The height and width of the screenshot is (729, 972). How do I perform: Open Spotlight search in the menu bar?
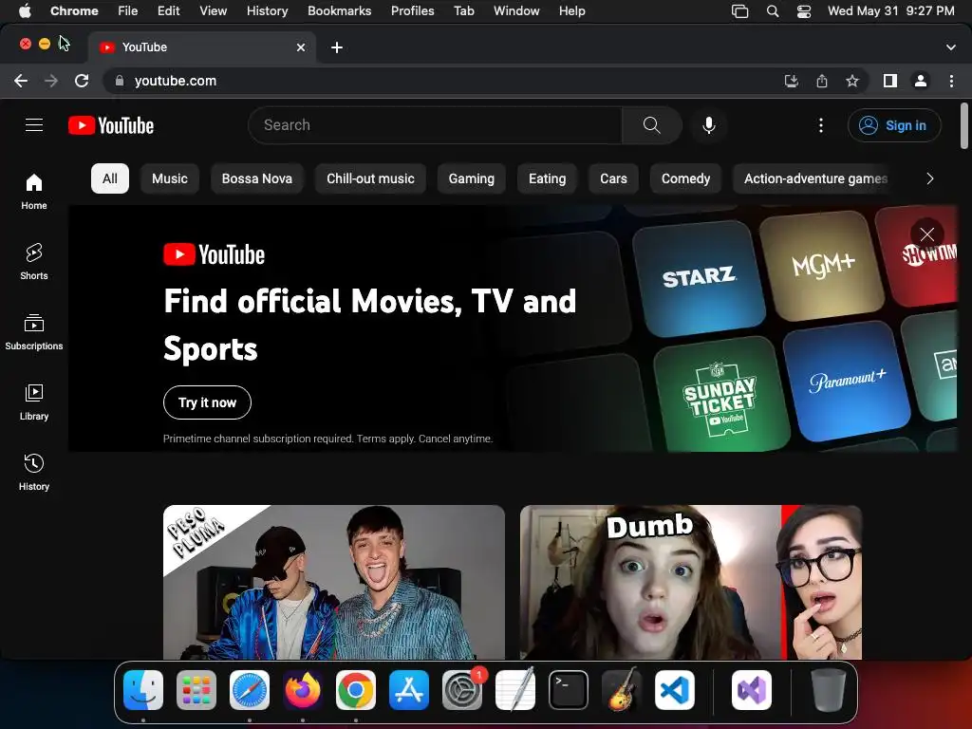tap(773, 11)
